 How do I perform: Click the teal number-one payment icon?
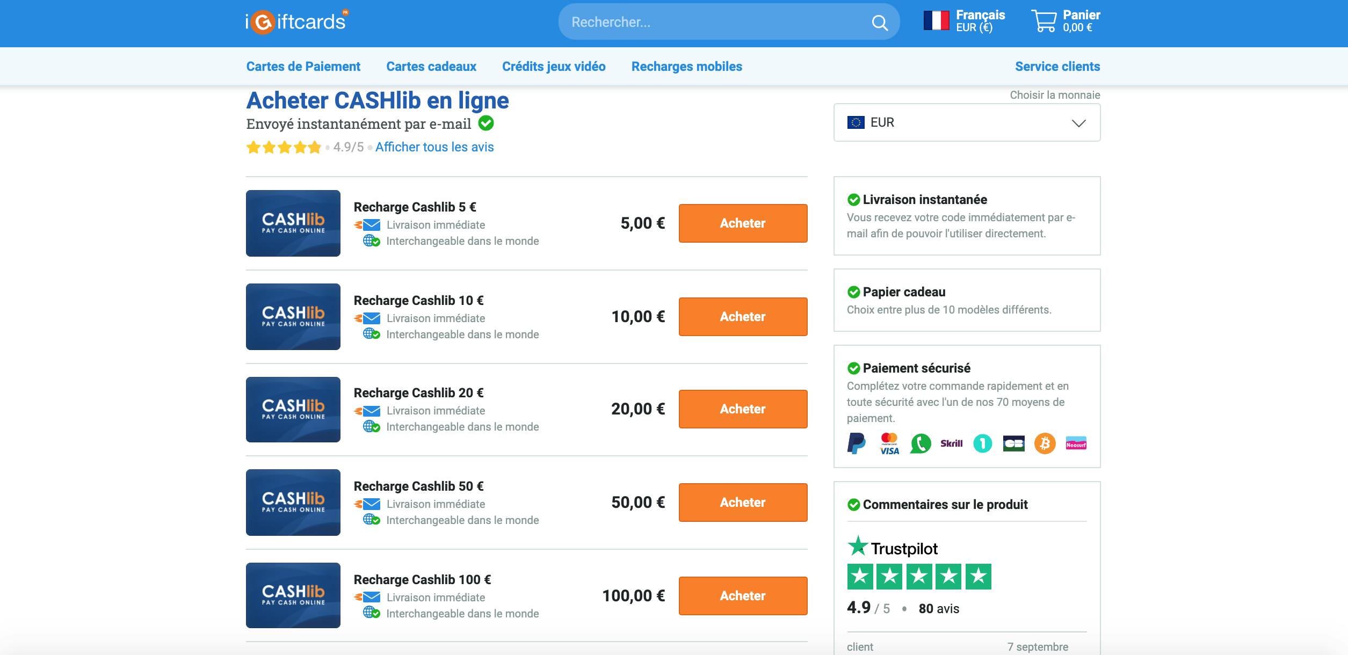tap(983, 443)
